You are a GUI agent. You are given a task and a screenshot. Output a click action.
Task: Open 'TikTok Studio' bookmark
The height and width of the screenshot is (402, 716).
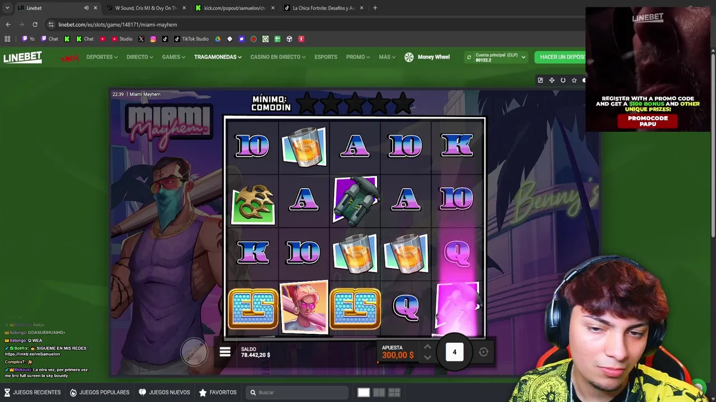[x=191, y=39]
